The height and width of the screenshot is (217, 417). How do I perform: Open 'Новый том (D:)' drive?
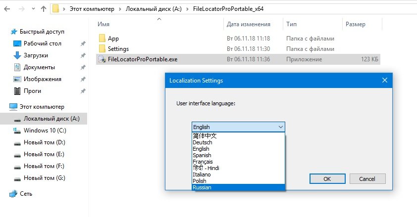(45, 142)
